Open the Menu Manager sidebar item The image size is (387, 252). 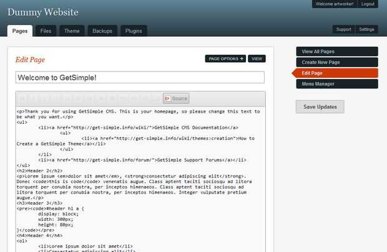pyautogui.click(x=337, y=84)
